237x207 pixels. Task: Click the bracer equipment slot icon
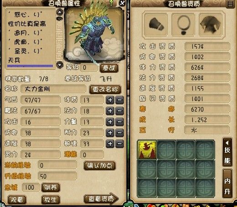tap(156, 24)
